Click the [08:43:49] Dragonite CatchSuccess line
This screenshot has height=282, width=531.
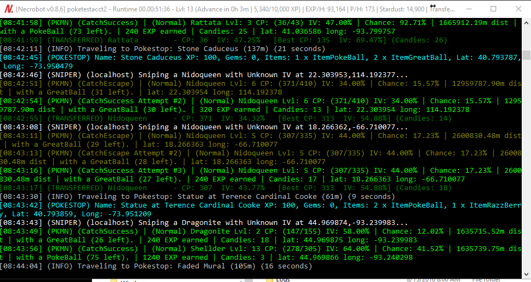[x=260, y=236]
